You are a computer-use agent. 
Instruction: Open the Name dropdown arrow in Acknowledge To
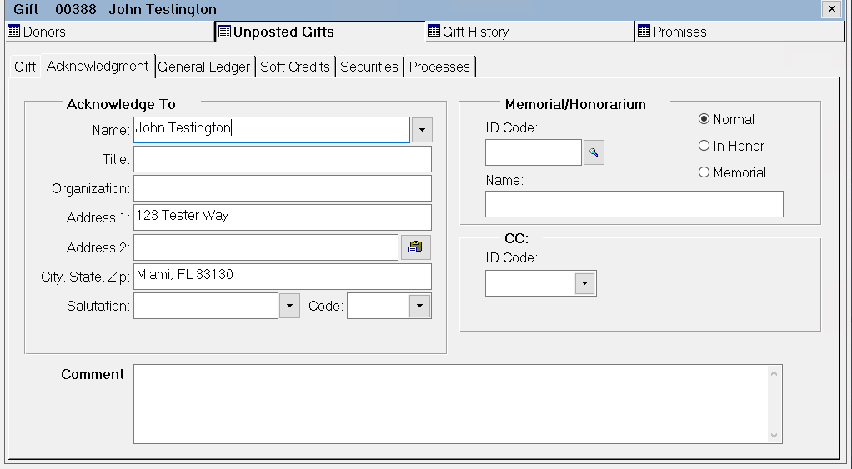[422, 130]
